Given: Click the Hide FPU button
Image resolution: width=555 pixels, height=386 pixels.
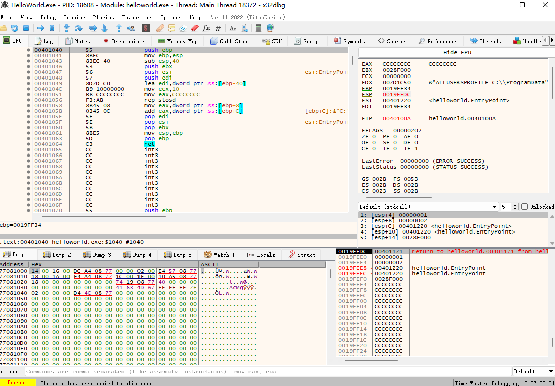Looking at the screenshot, I should tap(457, 52).
